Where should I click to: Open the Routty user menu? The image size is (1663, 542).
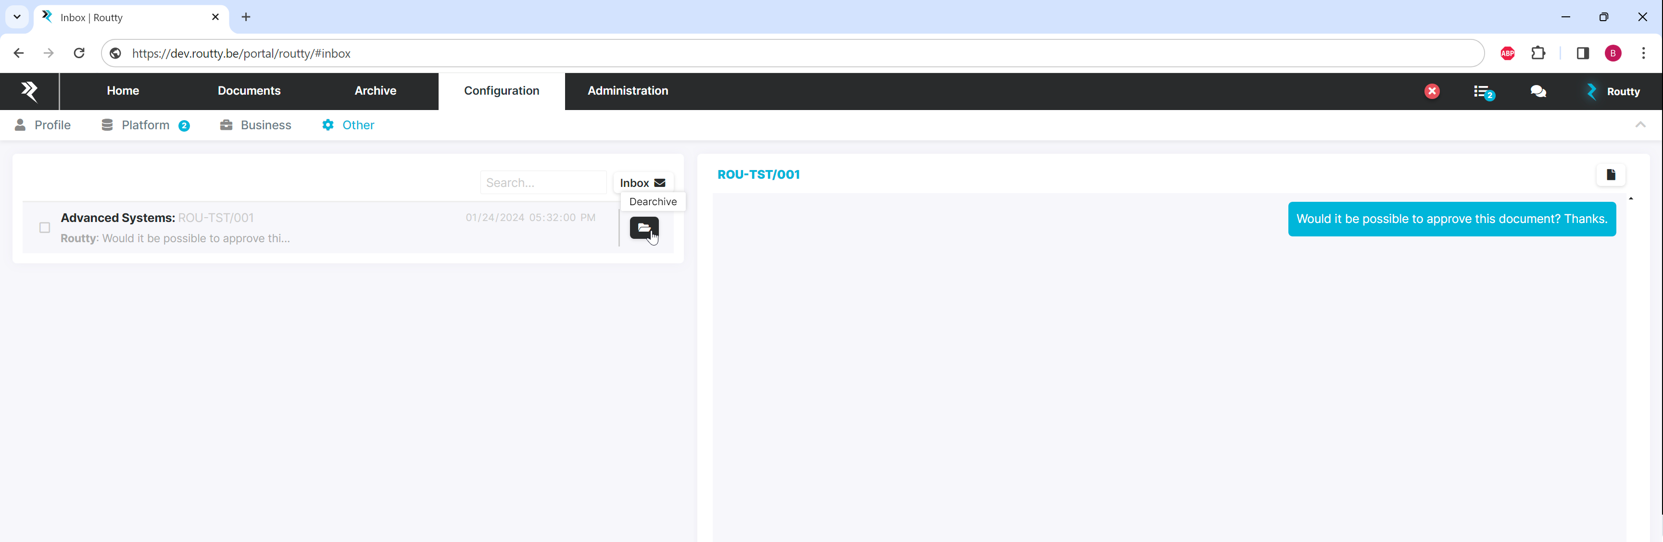point(1613,92)
